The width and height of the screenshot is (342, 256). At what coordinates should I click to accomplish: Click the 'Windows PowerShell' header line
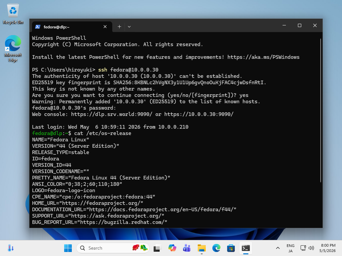click(x=59, y=38)
